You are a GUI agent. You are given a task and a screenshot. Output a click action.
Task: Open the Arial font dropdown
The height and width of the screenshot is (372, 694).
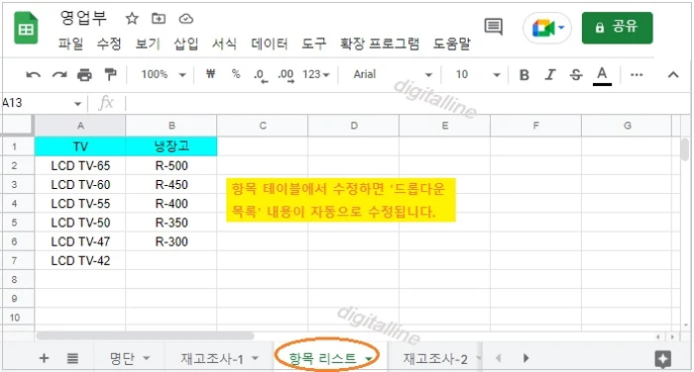tap(393, 74)
